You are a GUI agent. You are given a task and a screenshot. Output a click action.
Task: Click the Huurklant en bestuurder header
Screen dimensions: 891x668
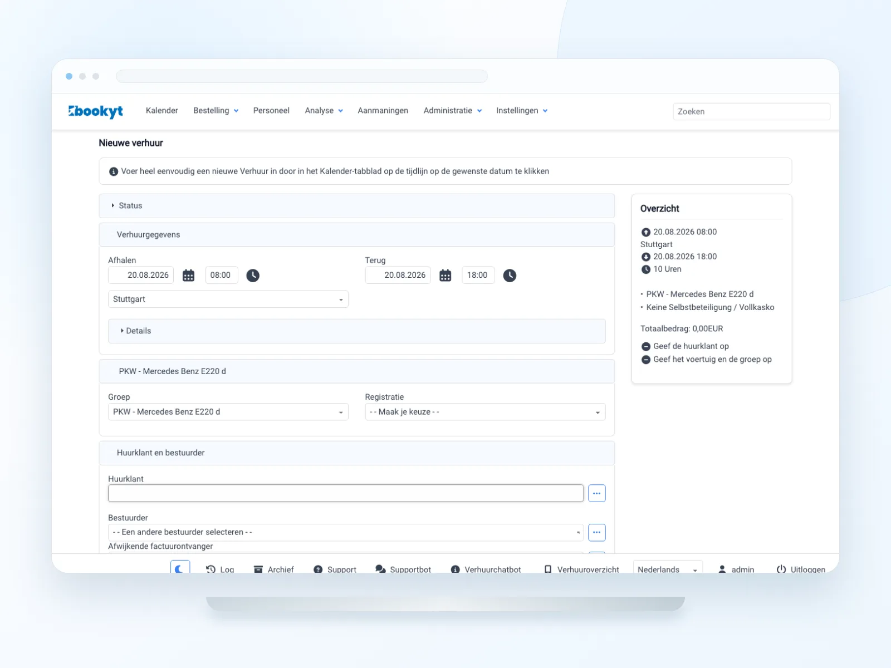(357, 453)
